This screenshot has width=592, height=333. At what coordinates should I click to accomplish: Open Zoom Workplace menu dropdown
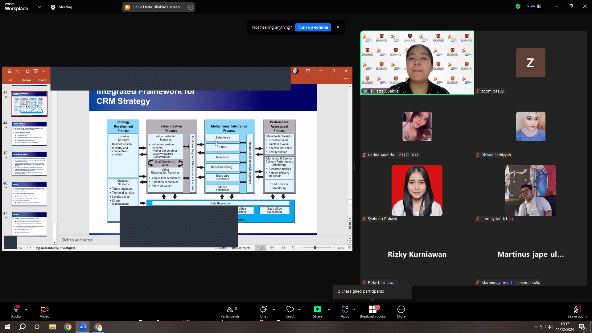[x=39, y=7]
